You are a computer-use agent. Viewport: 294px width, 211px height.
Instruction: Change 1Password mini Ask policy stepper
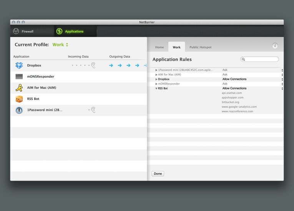point(282,70)
